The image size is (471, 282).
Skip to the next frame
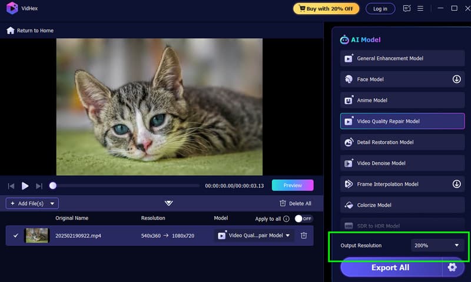coord(39,186)
